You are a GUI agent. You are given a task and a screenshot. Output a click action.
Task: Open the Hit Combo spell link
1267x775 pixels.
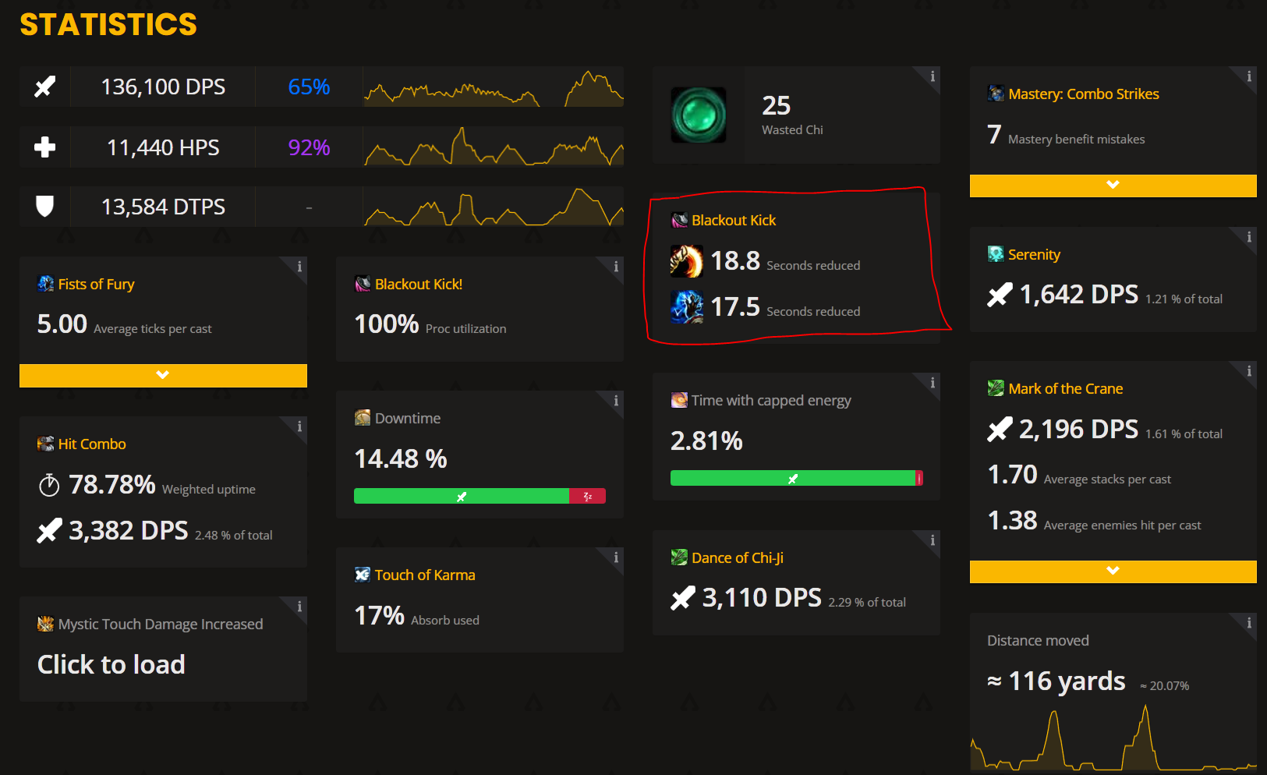click(x=91, y=444)
